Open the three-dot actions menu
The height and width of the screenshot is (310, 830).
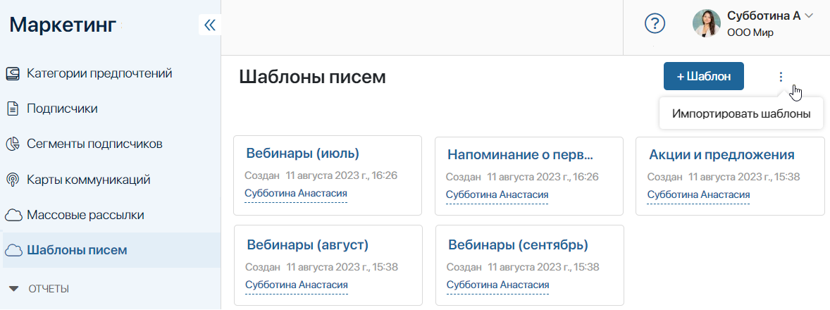(780, 77)
